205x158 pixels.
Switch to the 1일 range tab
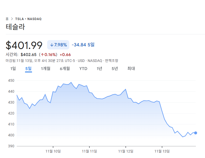(x=13, y=69)
